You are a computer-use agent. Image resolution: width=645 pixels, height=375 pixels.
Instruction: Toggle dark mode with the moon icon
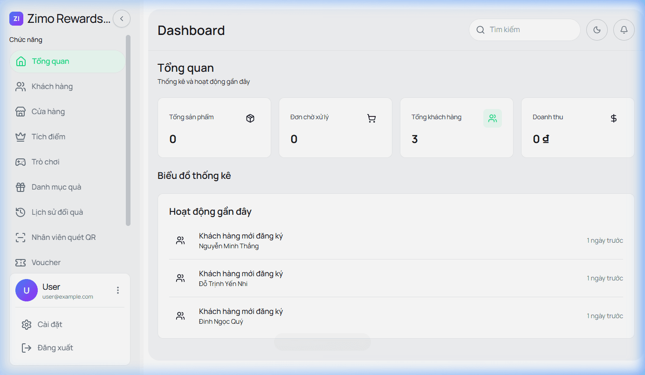click(597, 29)
